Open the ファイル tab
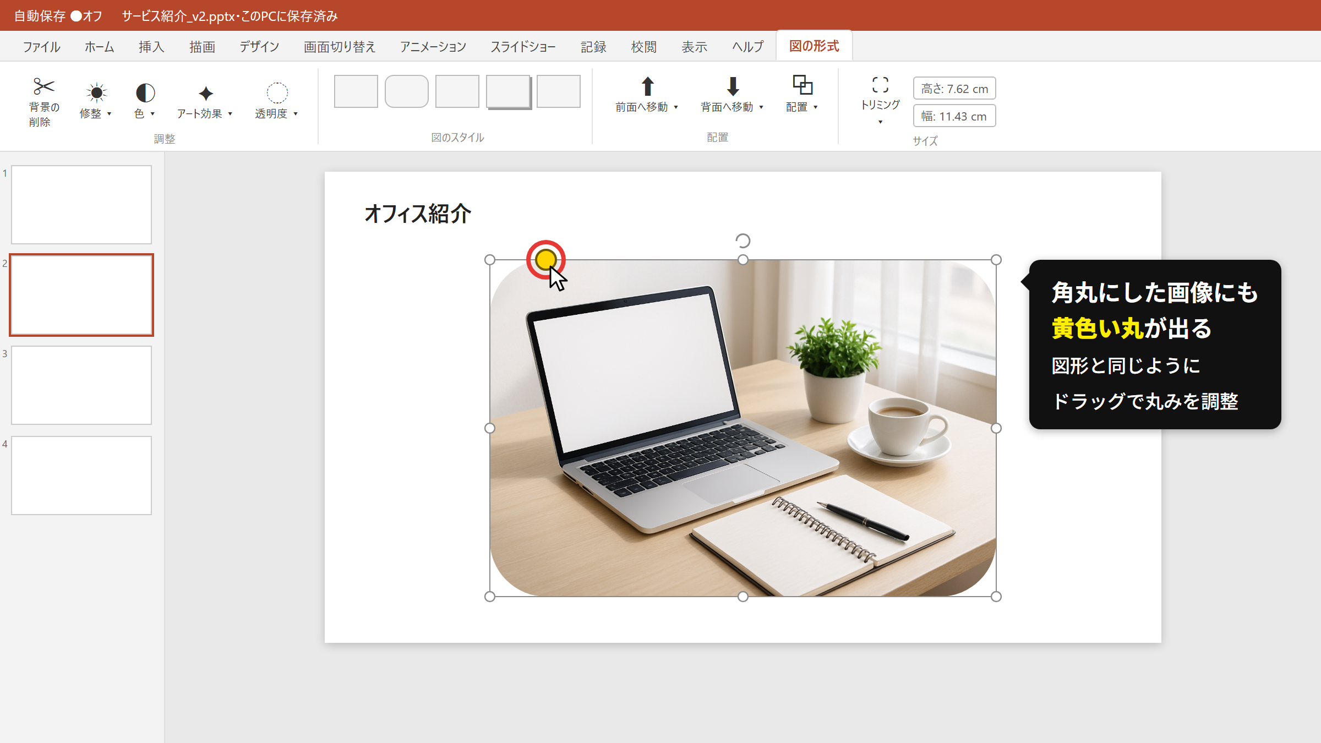This screenshot has width=1321, height=743. (x=41, y=47)
